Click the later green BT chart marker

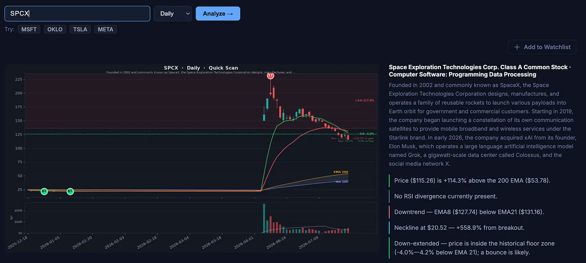click(x=70, y=191)
